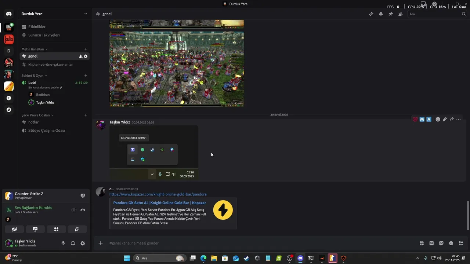The width and height of the screenshot is (470, 264).
Task: Open the large Knight Online screenshot image
Action: [x=177, y=69]
